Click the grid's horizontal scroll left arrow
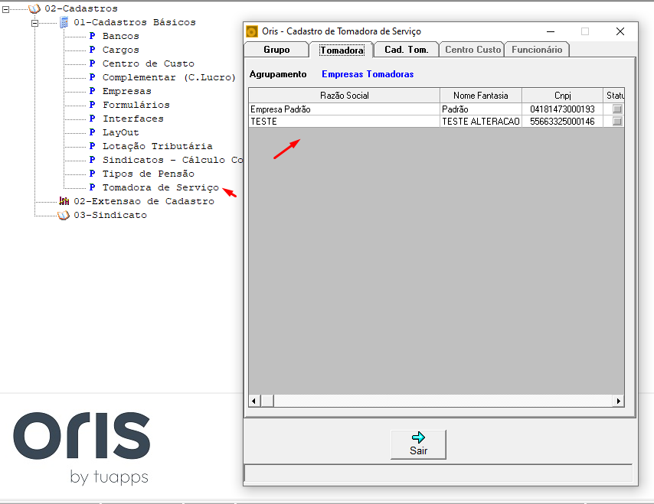This screenshot has height=504, width=654. pos(254,401)
